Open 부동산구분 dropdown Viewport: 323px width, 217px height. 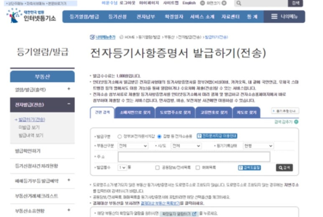pos(133,146)
